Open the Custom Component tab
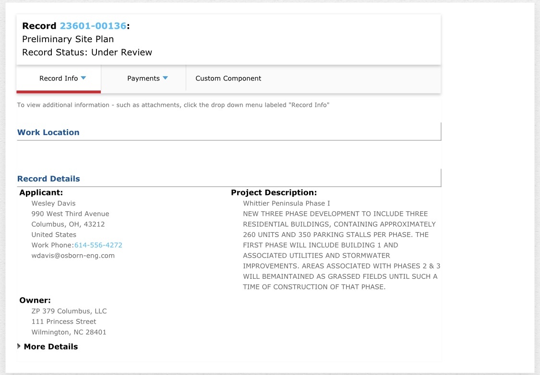The width and height of the screenshot is (540, 375). (228, 79)
